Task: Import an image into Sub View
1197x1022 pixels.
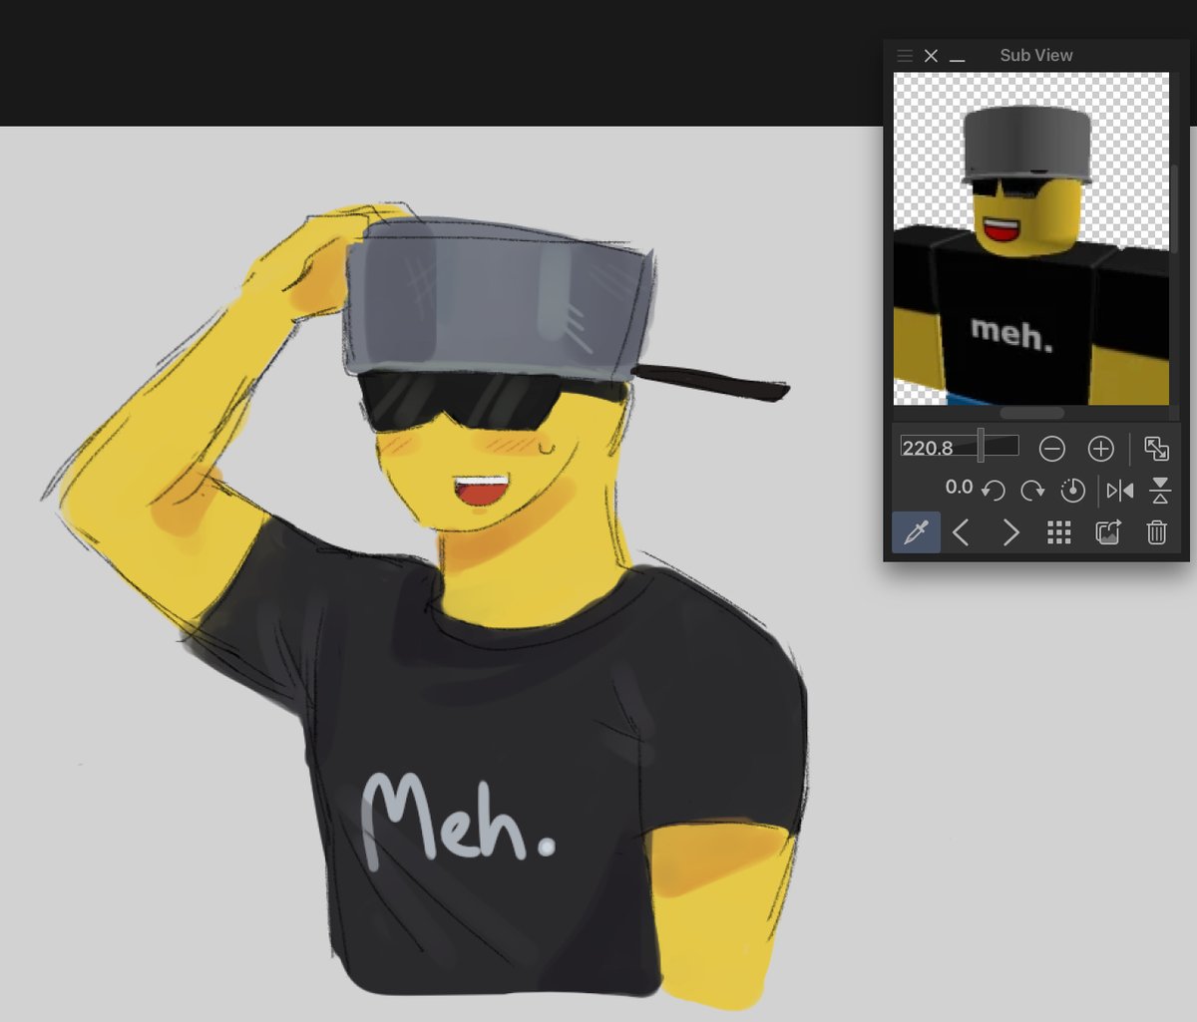Action: click(x=1108, y=532)
